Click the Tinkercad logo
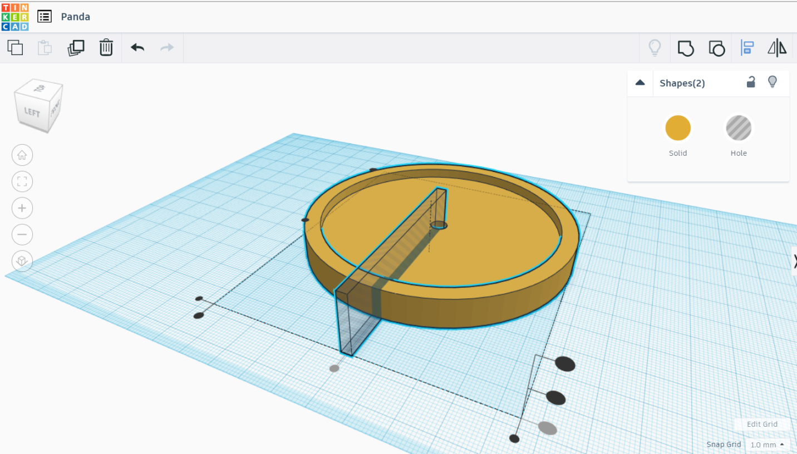 tap(15, 17)
